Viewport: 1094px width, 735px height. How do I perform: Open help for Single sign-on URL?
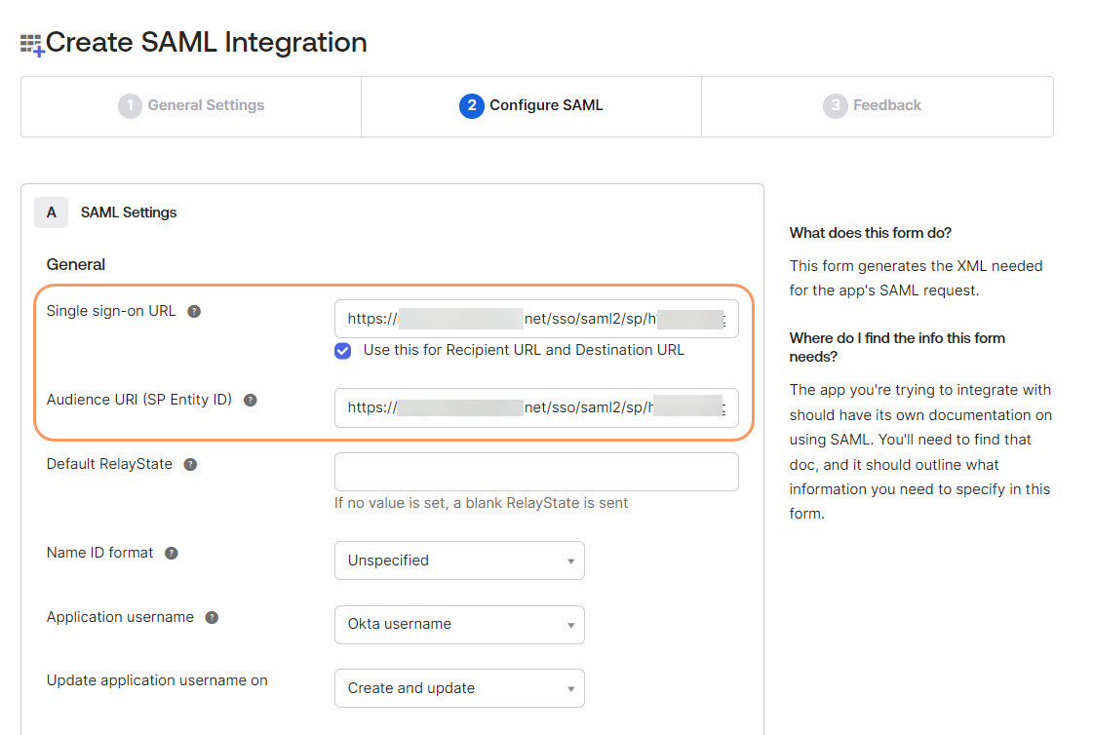coord(194,312)
